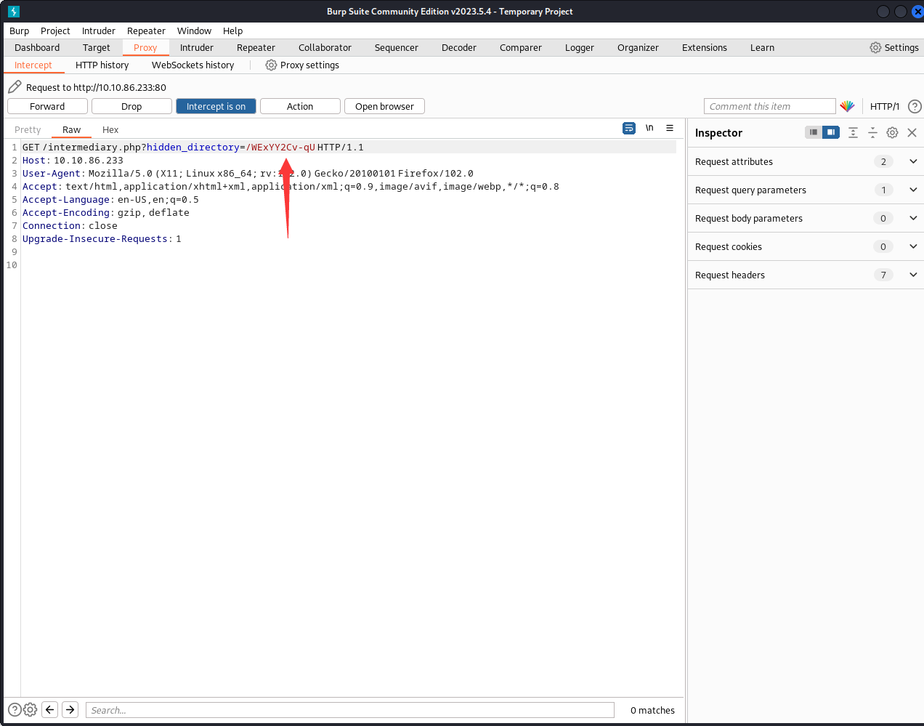Drop the intercepted request
Image resolution: width=924 pixels, height=726 pixels.
point(131,106)
